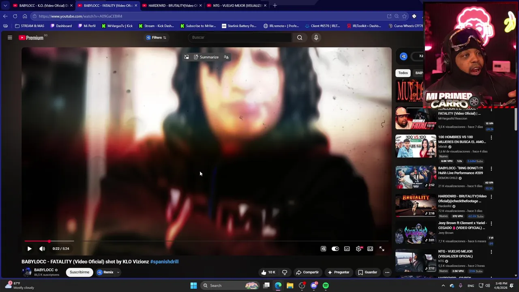Image resolution: width=519 pixels, height=292 pixels.
Task: Expand the dropdown arrow beside Remix
Action: coord(118,272)
